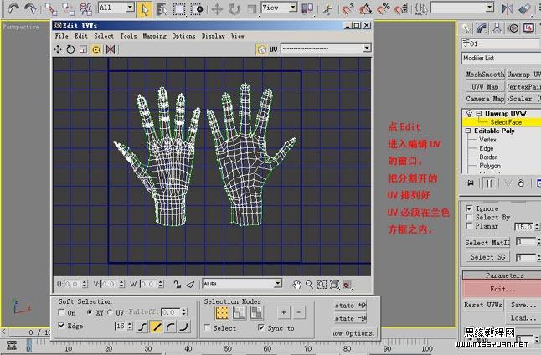This screenshot has height=355, width=541.
Task: Select vertex sub-object selection mode
Action: (222, 313)
